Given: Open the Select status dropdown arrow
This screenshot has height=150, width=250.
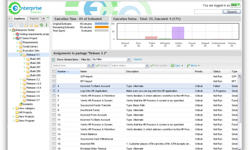Looking at the screenshot, I should click(x=147, y=65).
